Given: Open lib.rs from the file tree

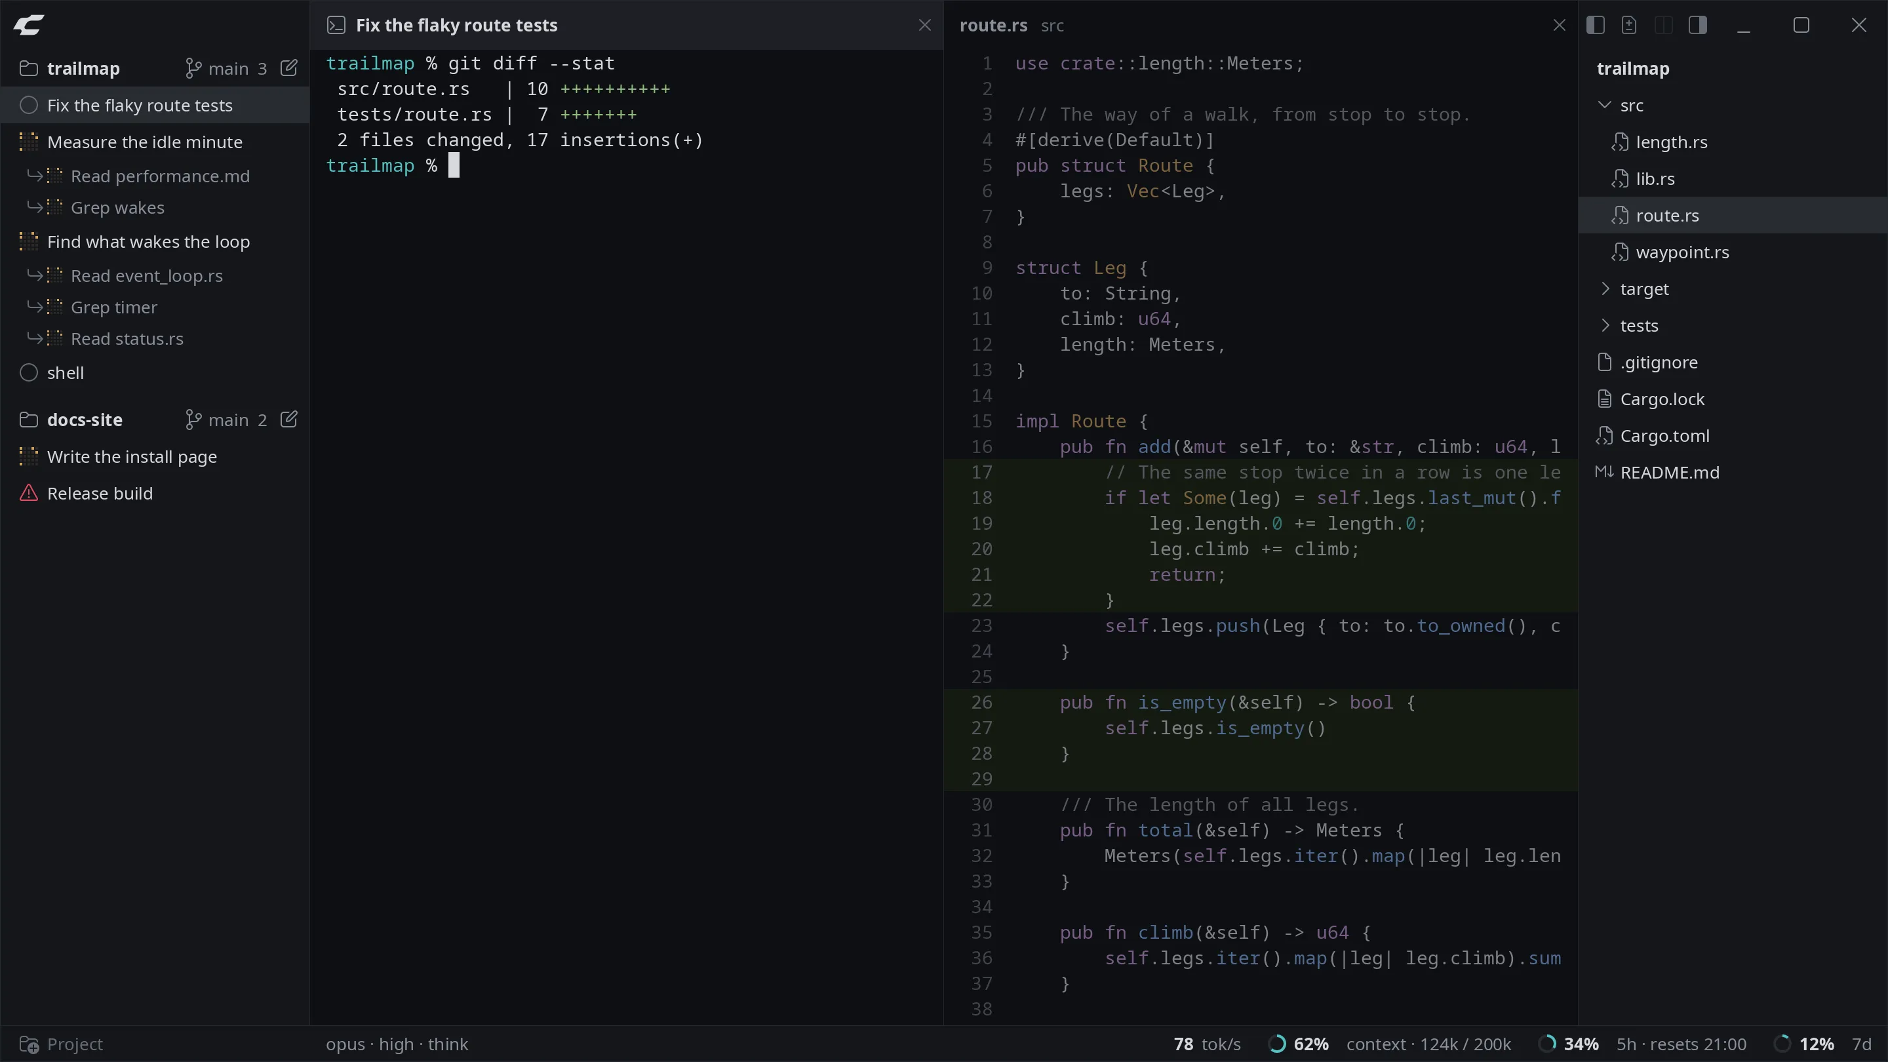Looking at the screenshot, I should (x=1733, y=178).
